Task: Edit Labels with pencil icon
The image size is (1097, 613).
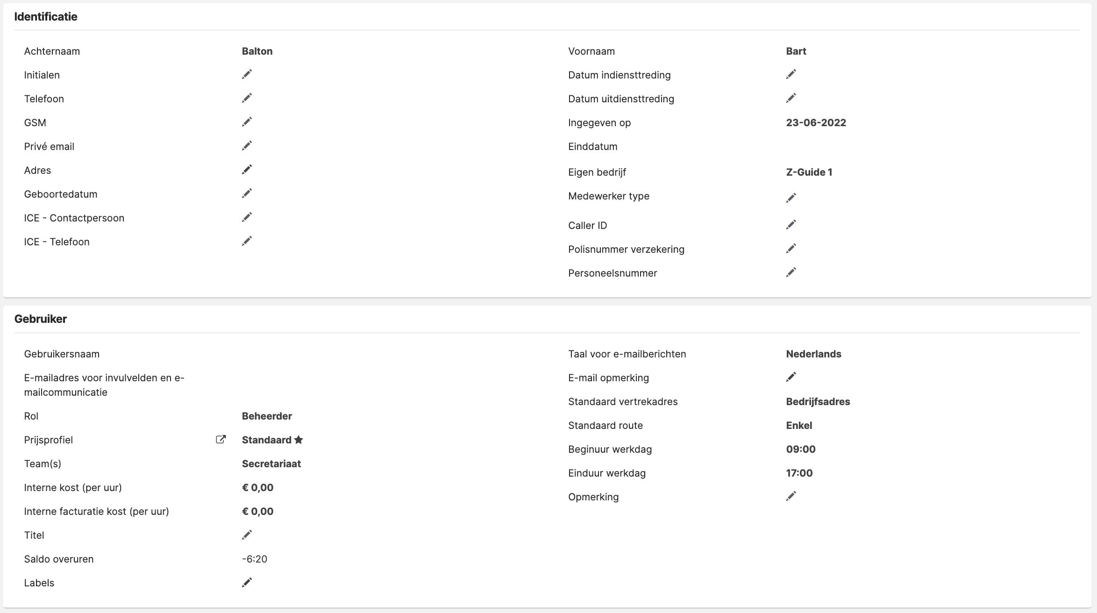Action: [x=247, y=583]
